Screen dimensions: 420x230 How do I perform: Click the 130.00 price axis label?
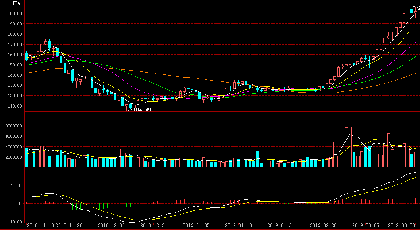(x=15, y=85)
